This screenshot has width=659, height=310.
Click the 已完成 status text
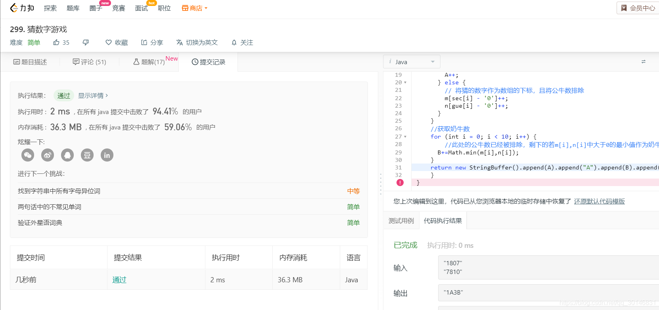[x=405, y=245]
